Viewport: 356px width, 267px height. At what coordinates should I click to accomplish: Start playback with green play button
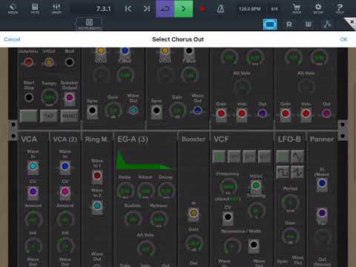click(183, 9)
